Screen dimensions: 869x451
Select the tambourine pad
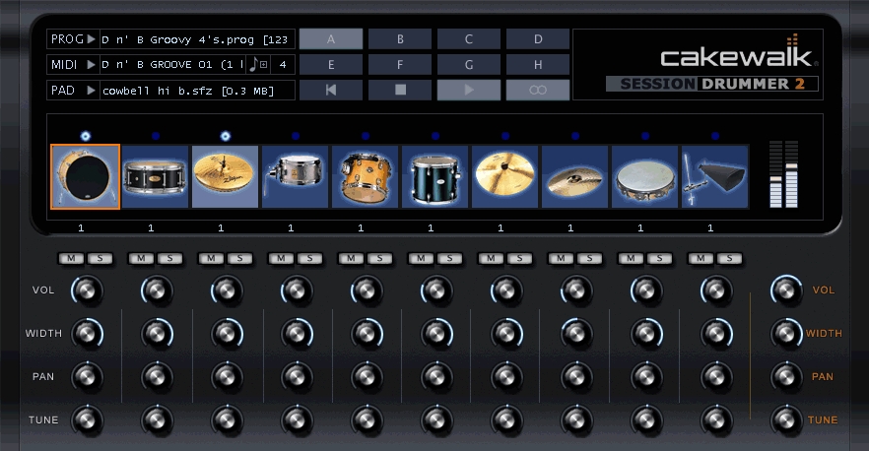(644, 176)
